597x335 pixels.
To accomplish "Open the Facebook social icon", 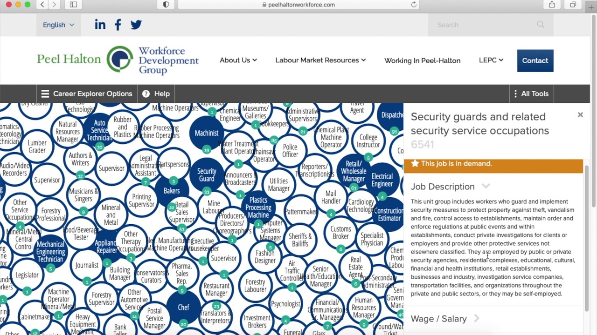I will tap(118, 25).
